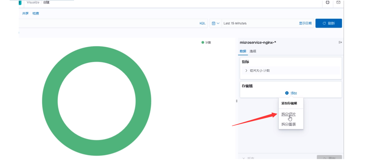Click the teal Kibana logo
The width and height of the screenshot is (375, 160).
[x=20, y=2]
